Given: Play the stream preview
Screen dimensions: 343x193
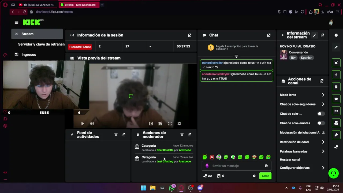Looking at the screenshot, I should (x=83, y=124).
